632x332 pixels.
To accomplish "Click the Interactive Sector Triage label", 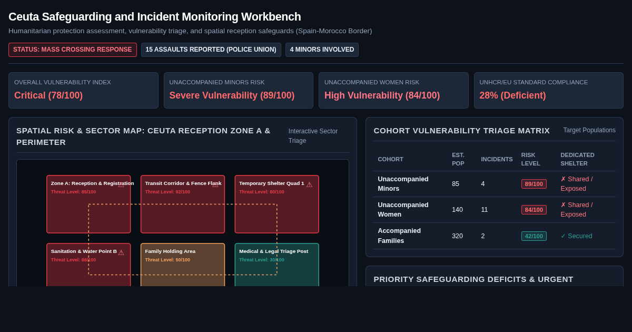I will pos(313,136).
